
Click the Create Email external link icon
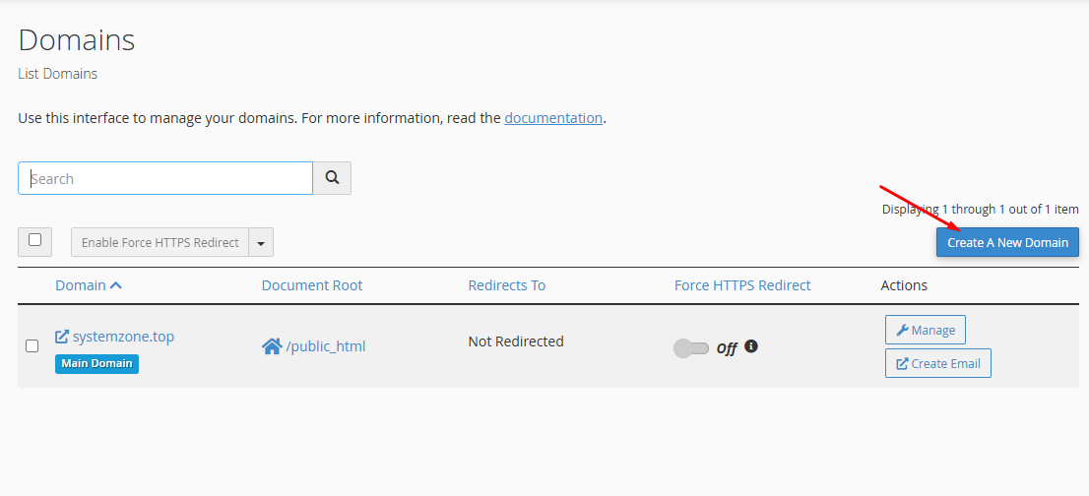(902, 363)
